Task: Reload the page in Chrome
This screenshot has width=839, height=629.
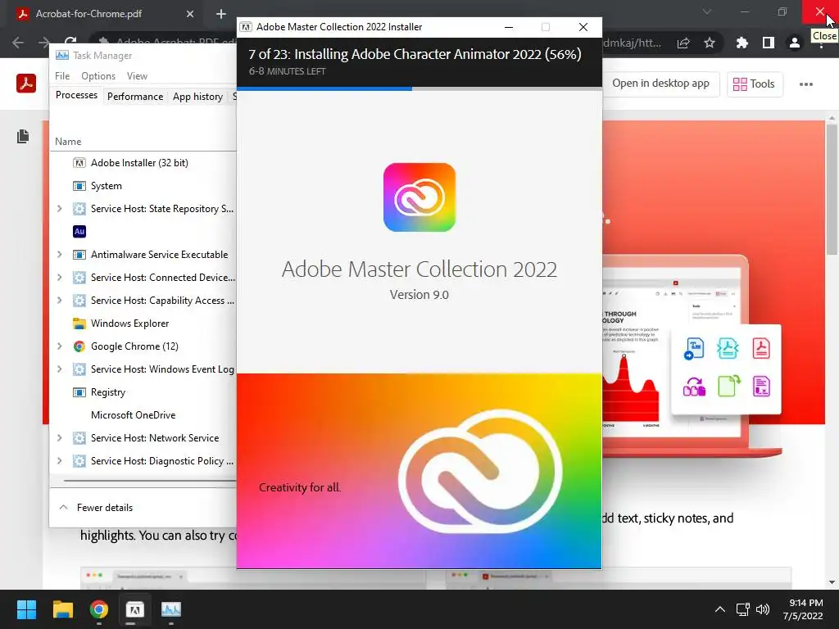Action: coord(70,41)
